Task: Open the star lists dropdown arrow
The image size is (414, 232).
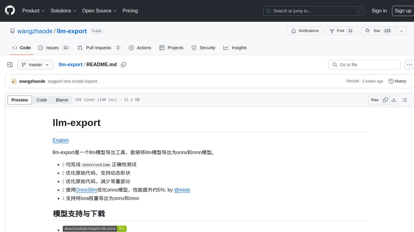Action: click(x=402, y=31)
